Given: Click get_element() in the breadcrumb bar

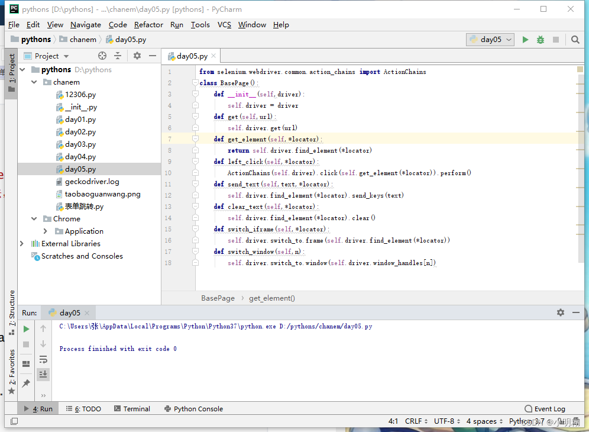Looking at the screenshot, I should (271, 298).
